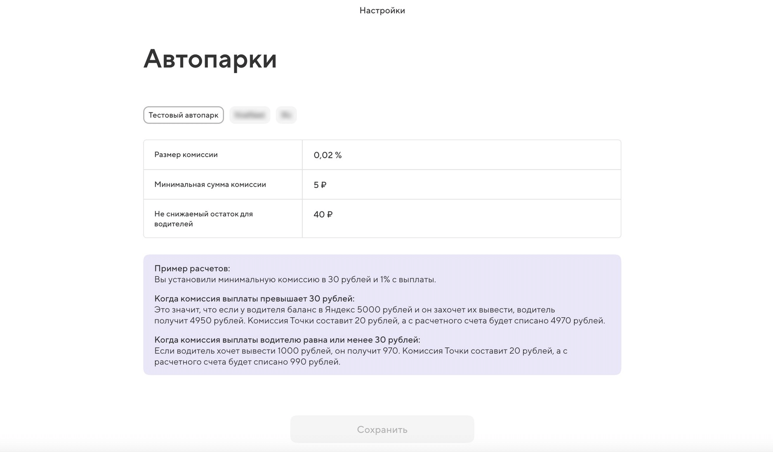The image size is (773, 452).
Task: Click the Размер комиссии row label
Action: tap(186, 155)
